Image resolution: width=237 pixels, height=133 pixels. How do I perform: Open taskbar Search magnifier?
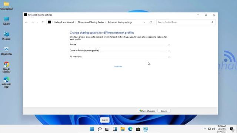[100, 129]
